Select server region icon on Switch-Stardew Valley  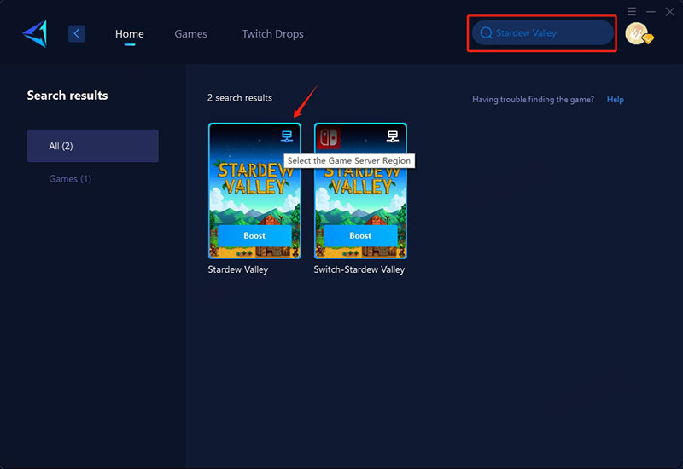tap(393, 136)
